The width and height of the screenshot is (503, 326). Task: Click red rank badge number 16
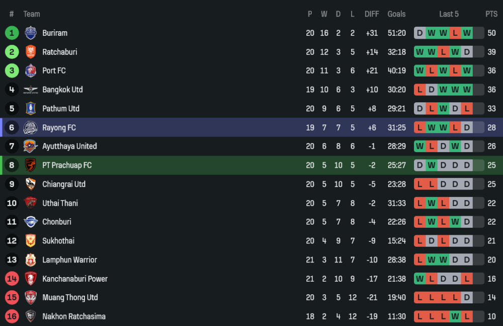(12, 316)
